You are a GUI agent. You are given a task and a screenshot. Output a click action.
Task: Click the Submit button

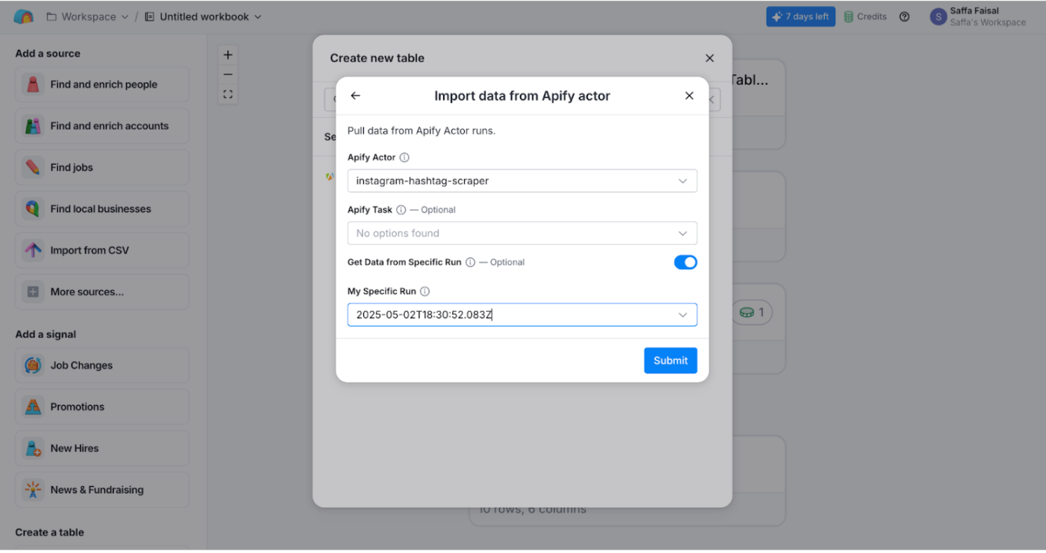(x=670, y=360)
